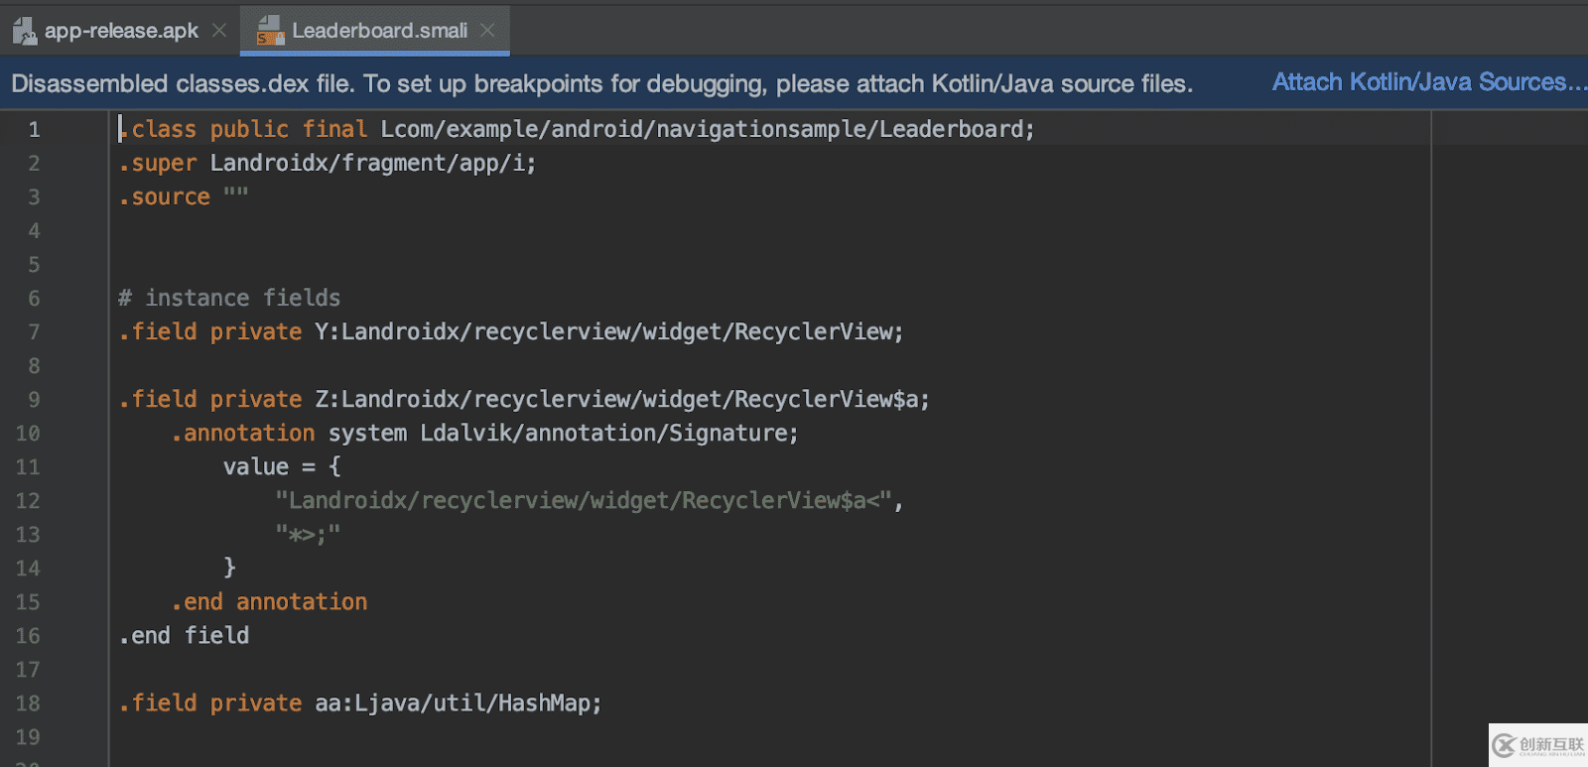Click line number 10 in the gutter
Viewport: 1588px width, 767px height.
click(28, 433)
